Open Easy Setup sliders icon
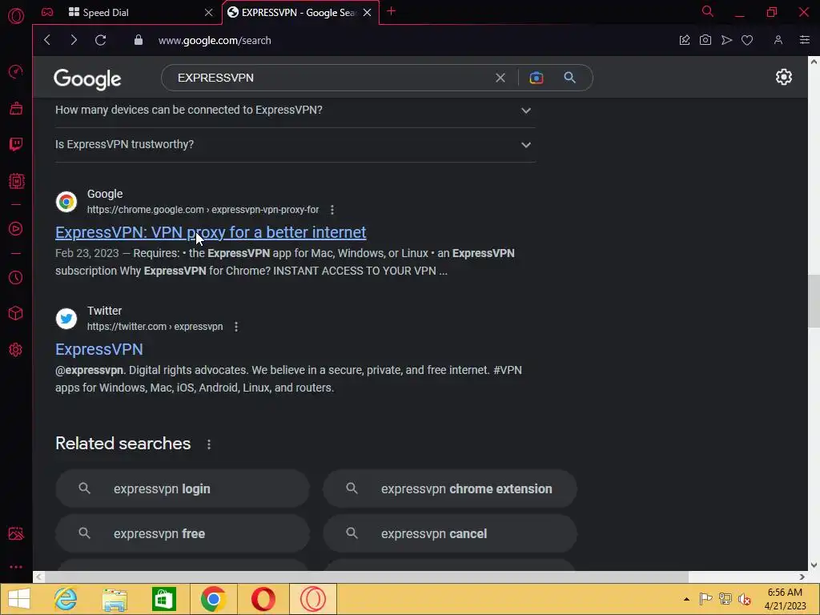 (804, 40)
